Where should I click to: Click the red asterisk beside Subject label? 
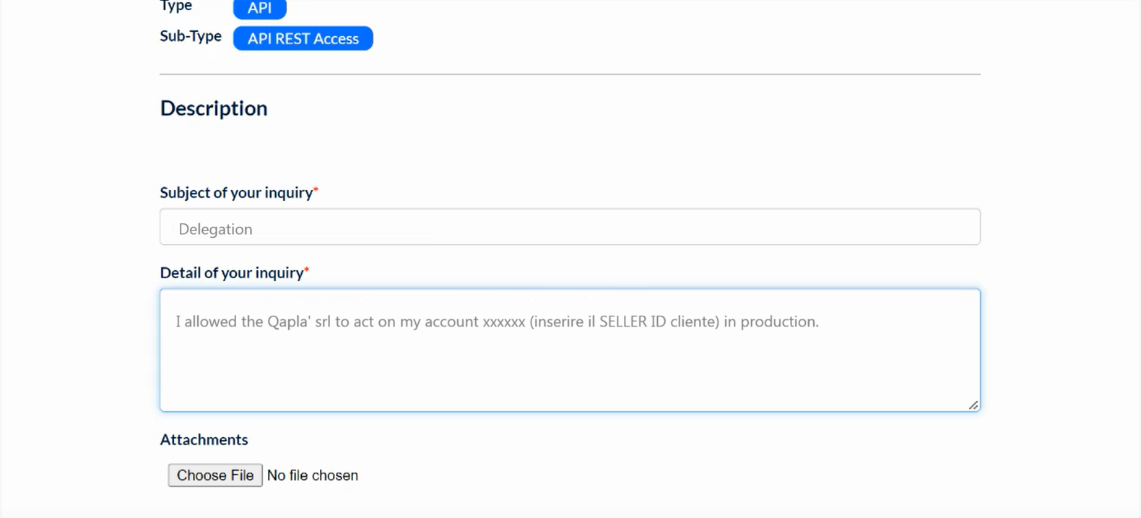pyautogui.click(x=316, y=190)
